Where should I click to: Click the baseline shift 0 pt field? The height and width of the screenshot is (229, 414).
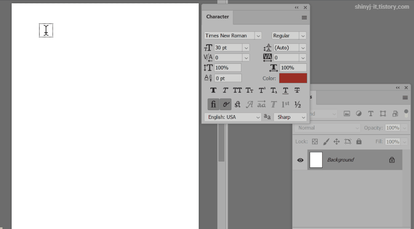click(228, 78)
